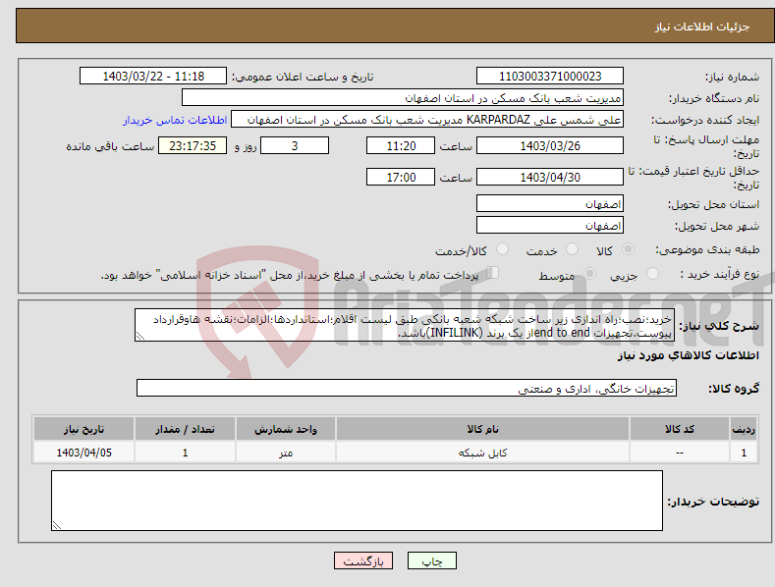Screen dimensions: 775x587
Task: Click the نام کالا column header
Action: click(x=482, y=429)
